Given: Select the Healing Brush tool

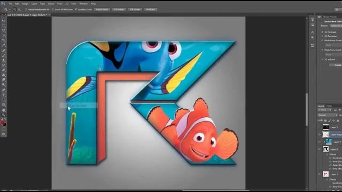Looking at the screenshot, I should (4, 51).
